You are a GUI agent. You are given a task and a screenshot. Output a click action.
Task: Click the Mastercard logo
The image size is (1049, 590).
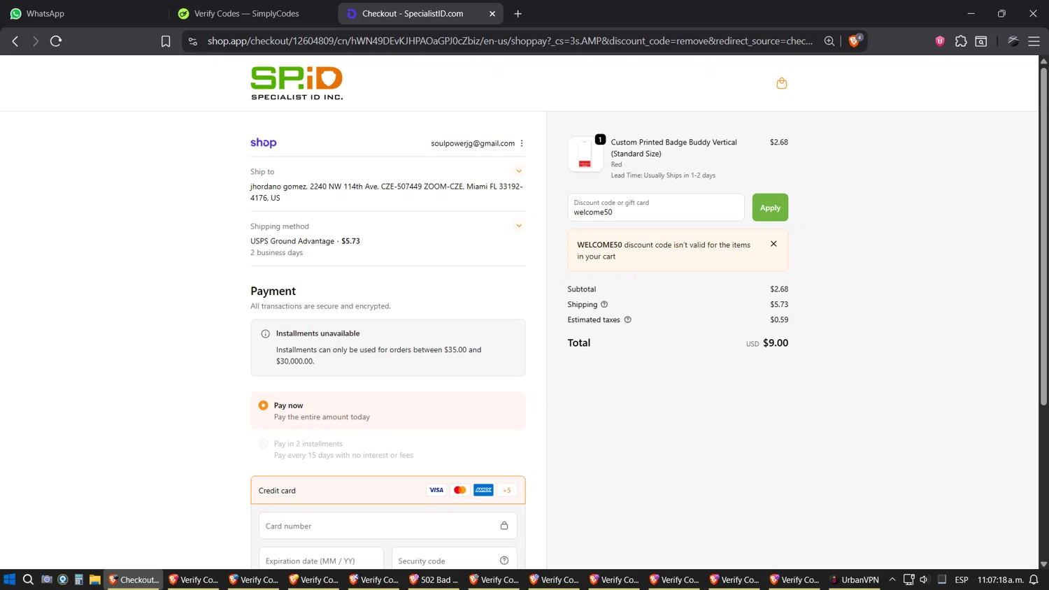(459, 490)
